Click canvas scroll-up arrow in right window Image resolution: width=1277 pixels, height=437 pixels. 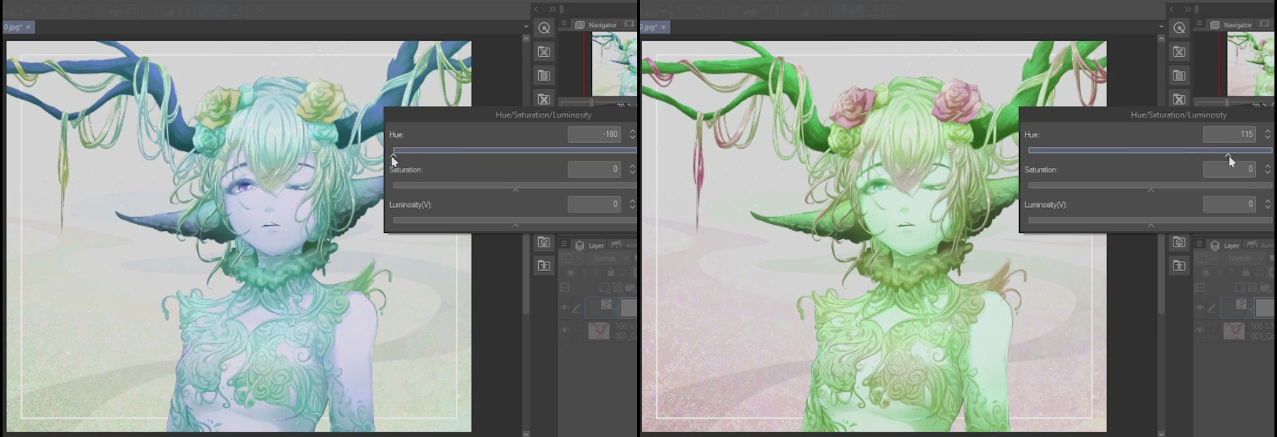click(1161, 39)
